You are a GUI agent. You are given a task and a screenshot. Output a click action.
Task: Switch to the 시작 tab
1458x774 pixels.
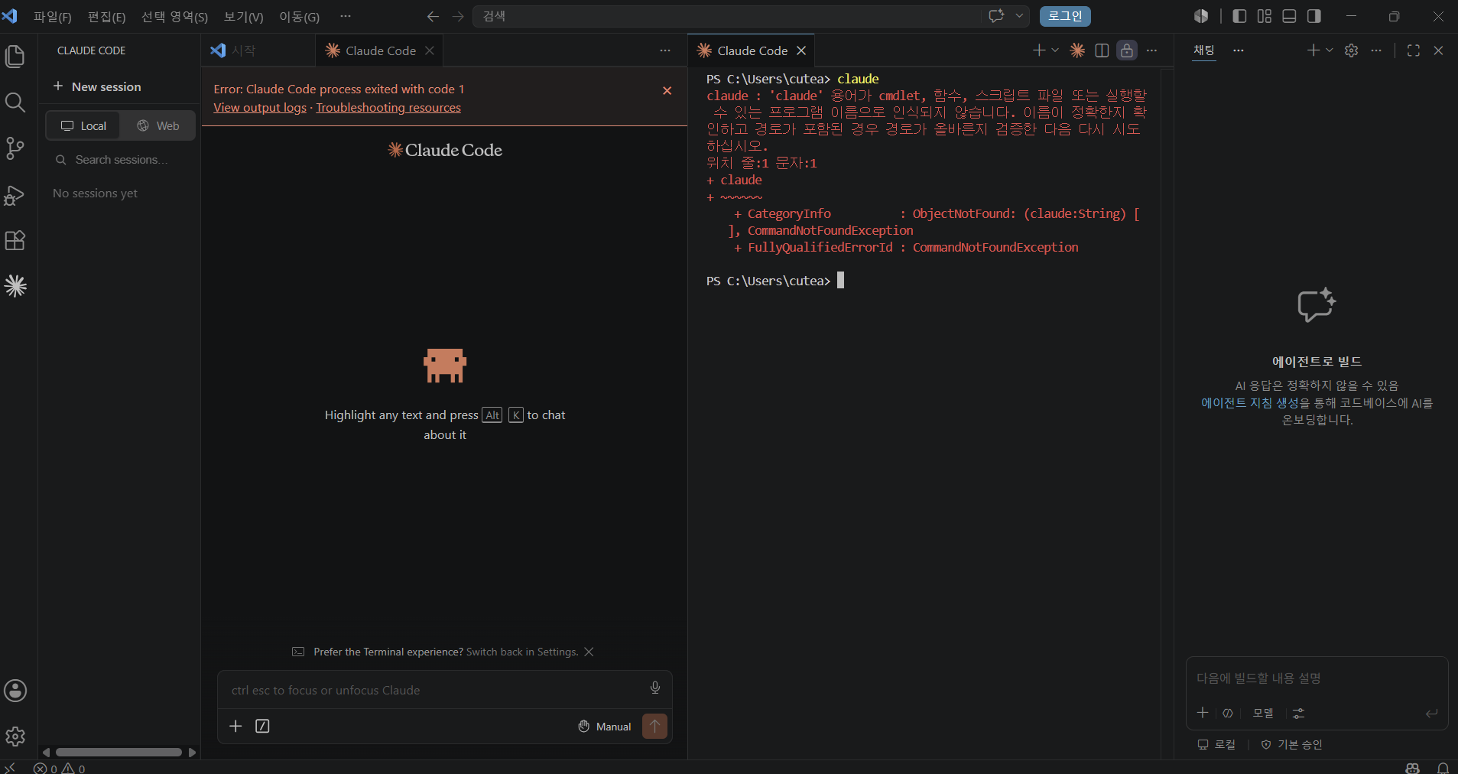pyautogui.click(x=258, y=50)
